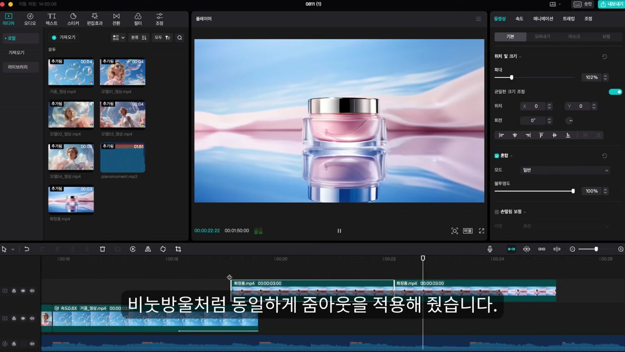Open the 오디오 audio panel
The height and width of the screenshot is (352, 625).
30,19
